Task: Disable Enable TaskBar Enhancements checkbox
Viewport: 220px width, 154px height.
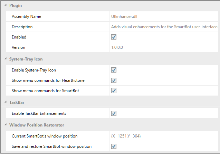Action: (114, 113)
